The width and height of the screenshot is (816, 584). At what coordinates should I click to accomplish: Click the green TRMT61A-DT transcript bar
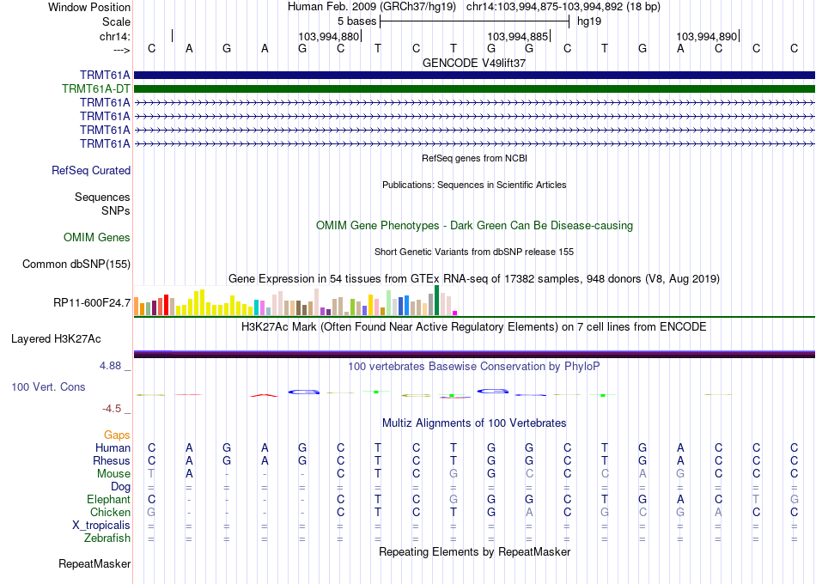pyautogui.click(x=474, y=89)
